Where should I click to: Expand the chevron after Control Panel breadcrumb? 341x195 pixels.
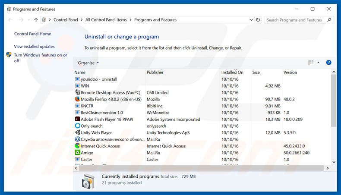tap(82, 20)
